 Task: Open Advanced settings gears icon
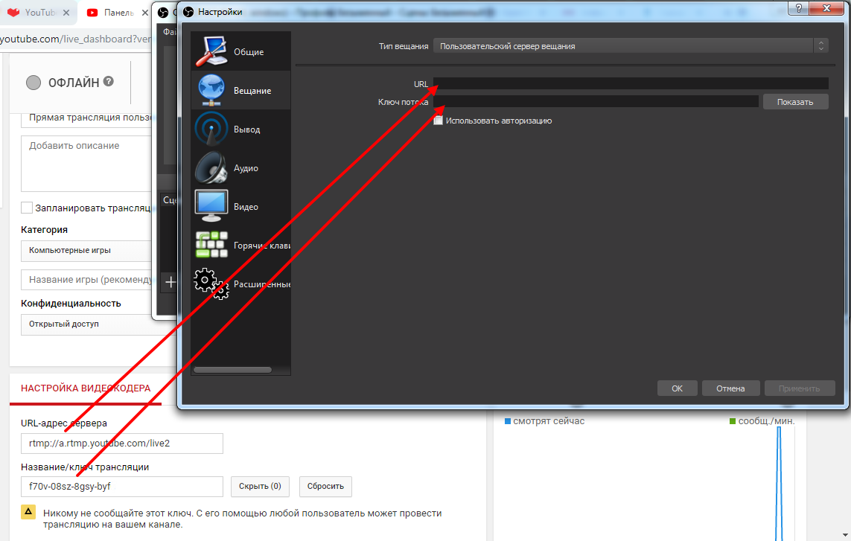211,284
